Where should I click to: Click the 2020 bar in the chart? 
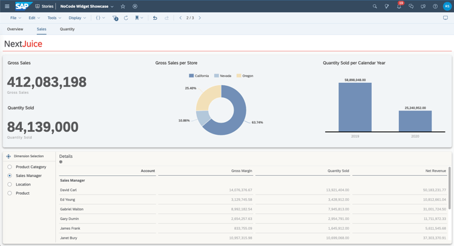pyautogui.click(x=415, y=121)
